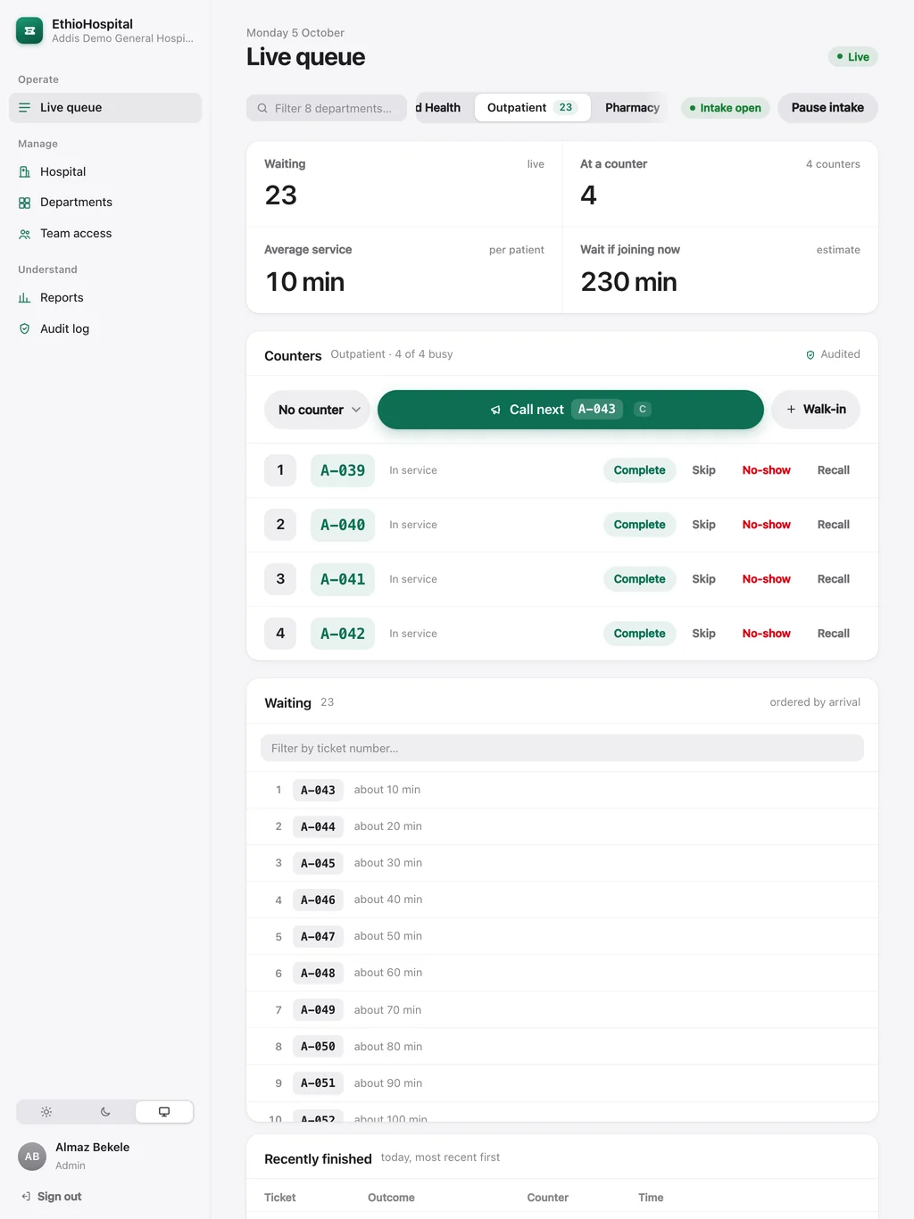914x1219 pixels.
Task: Open the Reports section
Action: [x=105, y=298]
